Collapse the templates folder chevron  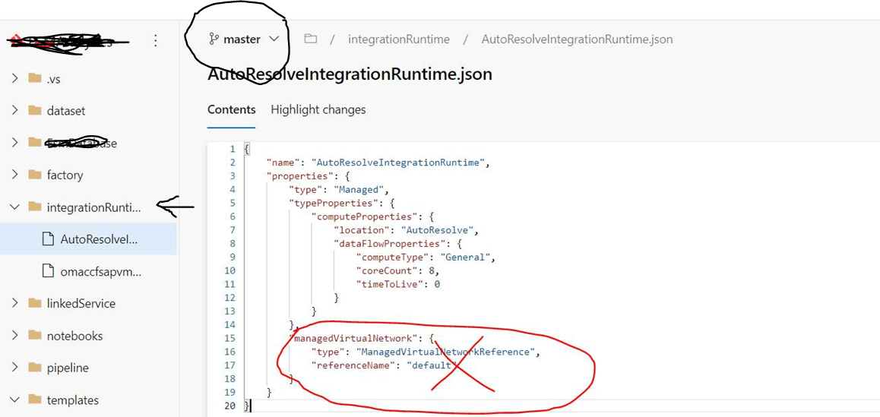(14, 400)
